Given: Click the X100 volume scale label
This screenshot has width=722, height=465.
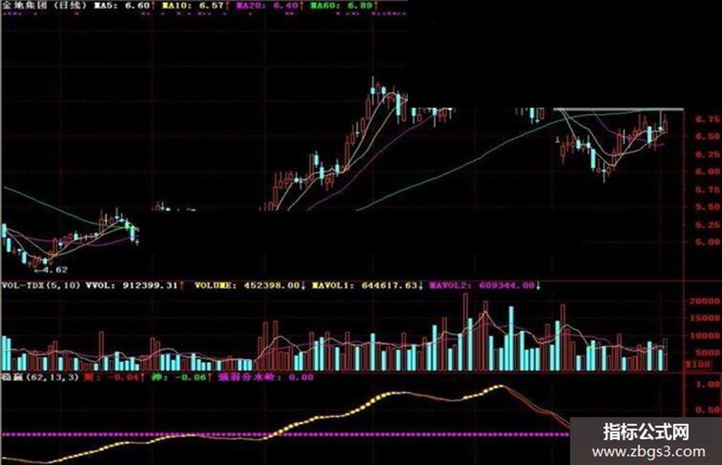Looking at the screenshot, I should (x=698, y=365).
